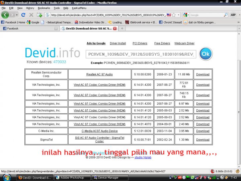Click the ATI icon in system tray

tap(179, 178)
